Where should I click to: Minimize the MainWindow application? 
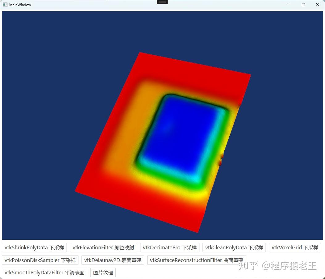[x=289, y=5]
